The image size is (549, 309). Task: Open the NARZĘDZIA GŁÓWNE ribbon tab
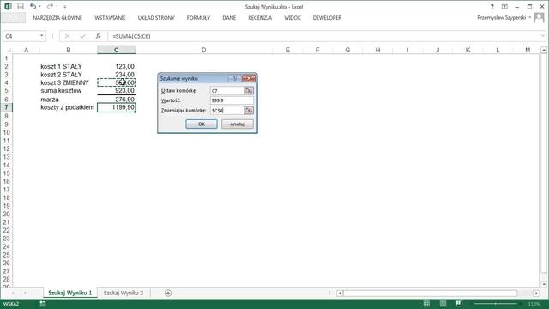[x=57, y=18]
